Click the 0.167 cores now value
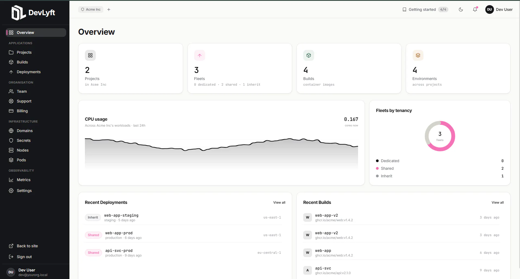 coord(351,119)
